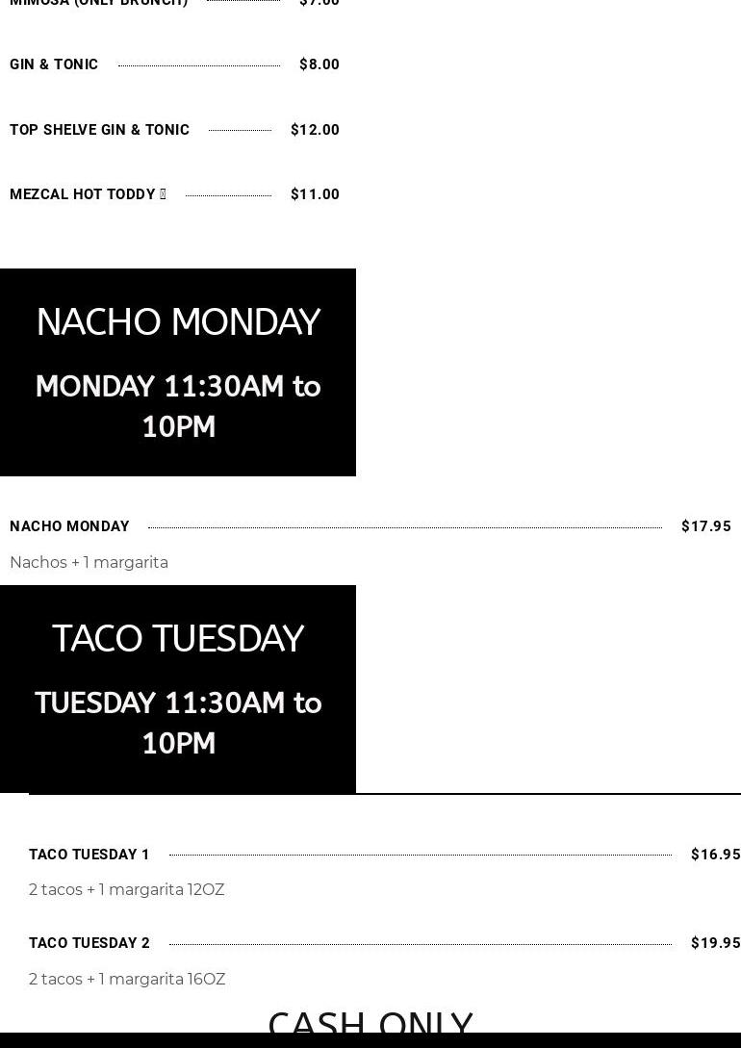Click the $11.00 Mezcal Hot Toddy price
Screen dimensions: 741x1048
[315, 194]
